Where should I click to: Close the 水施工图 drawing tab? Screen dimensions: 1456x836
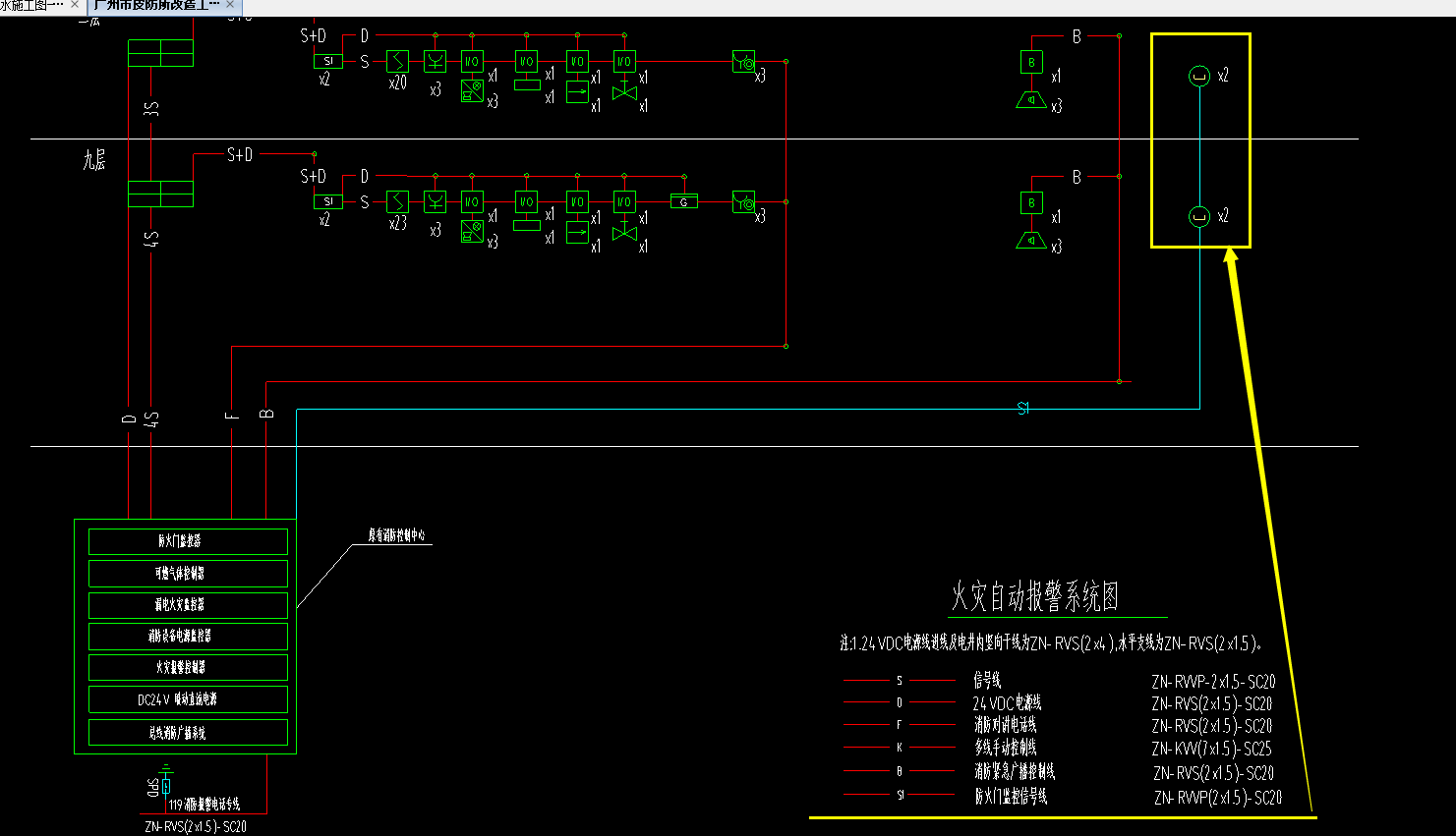click(75, 6)
